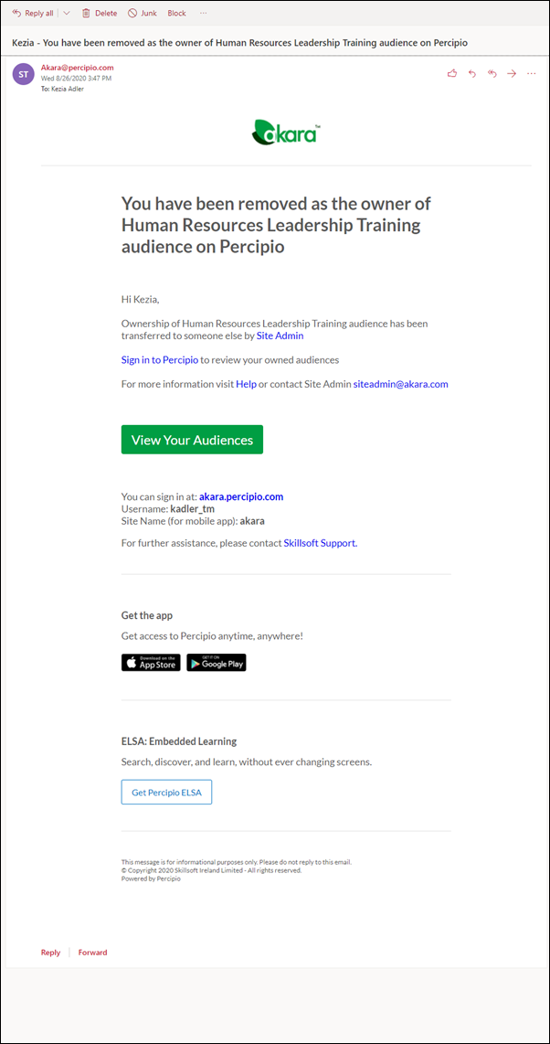Mark the message as Junk
550x1044 pixels.
144,14
